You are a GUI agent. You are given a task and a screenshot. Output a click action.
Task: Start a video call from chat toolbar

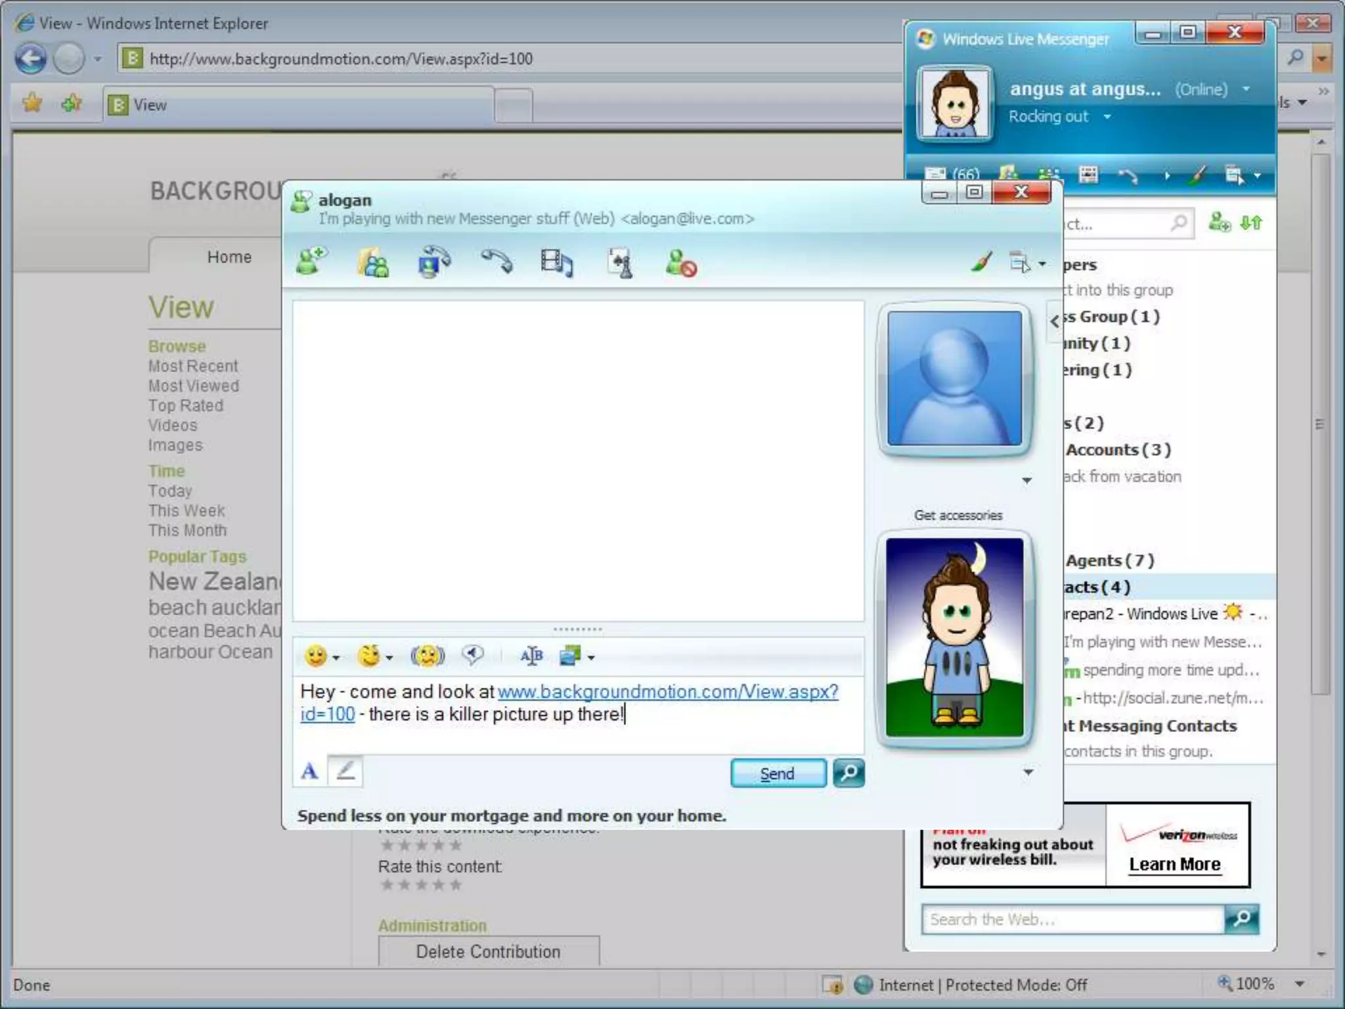(433, 263)
